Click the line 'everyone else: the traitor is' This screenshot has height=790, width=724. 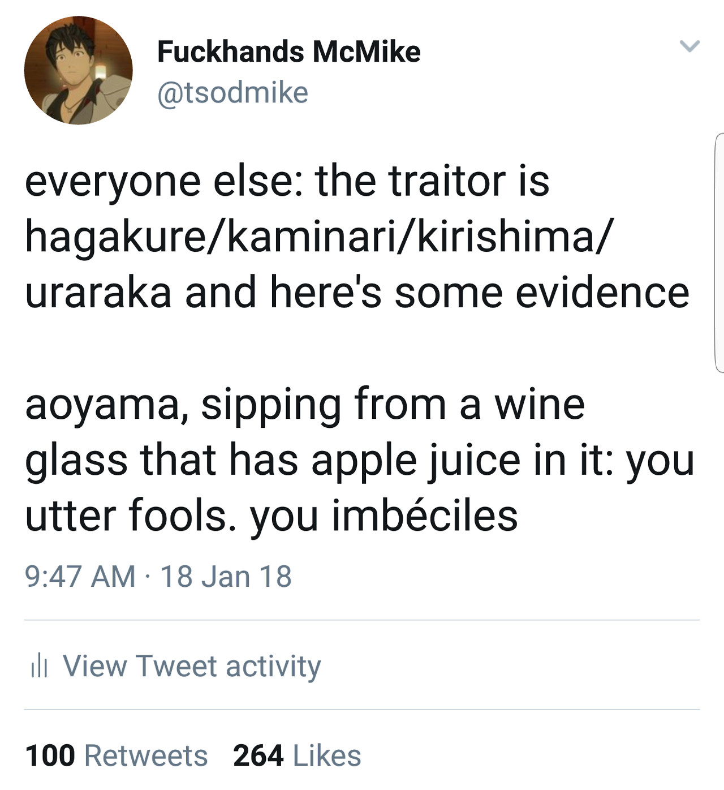(x=287, y=181)
